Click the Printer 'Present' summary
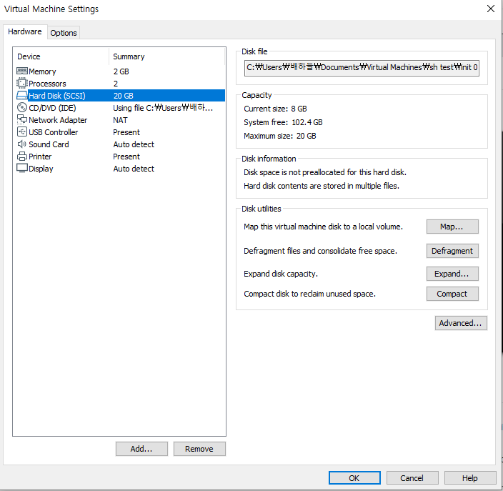 [x=126, y=157]
